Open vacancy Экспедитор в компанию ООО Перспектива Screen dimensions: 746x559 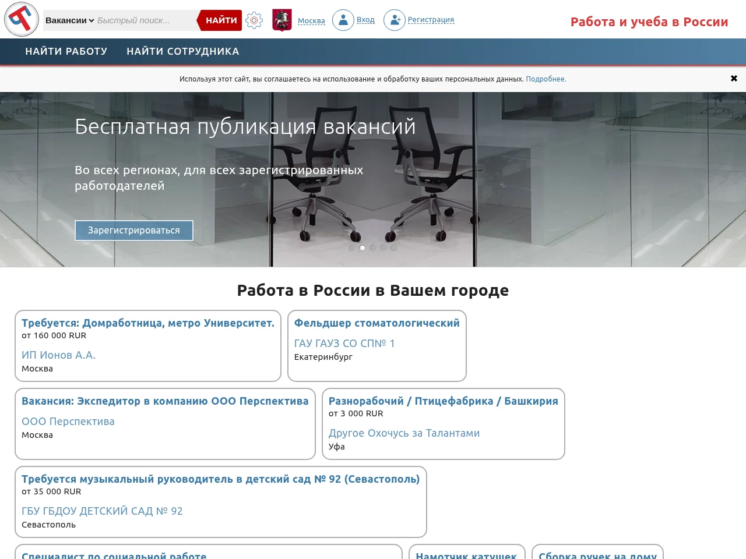coord(165,401)
